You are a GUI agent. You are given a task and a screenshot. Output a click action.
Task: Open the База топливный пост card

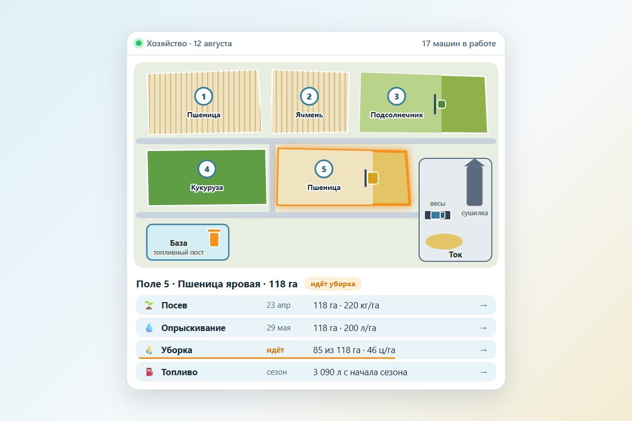(187, 242)
